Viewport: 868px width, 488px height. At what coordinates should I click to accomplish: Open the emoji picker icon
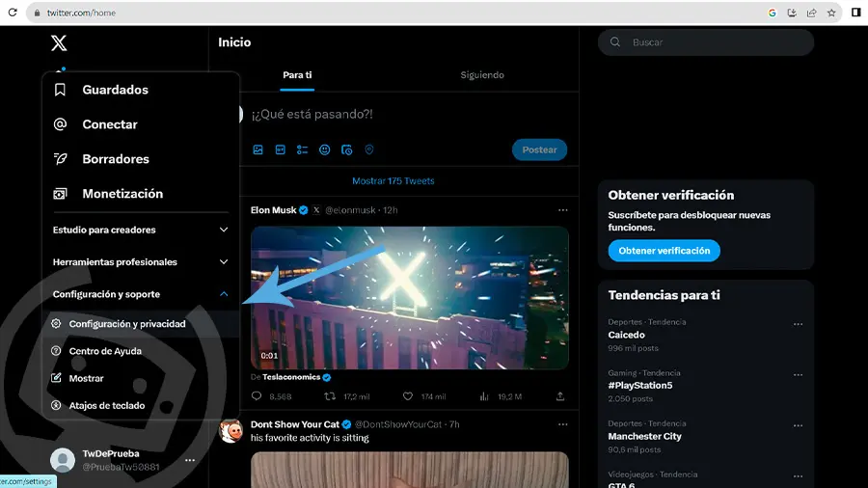(324, 149)
